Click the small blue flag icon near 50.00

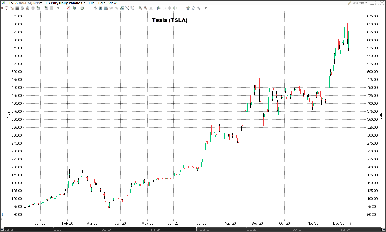coord(3,214)
